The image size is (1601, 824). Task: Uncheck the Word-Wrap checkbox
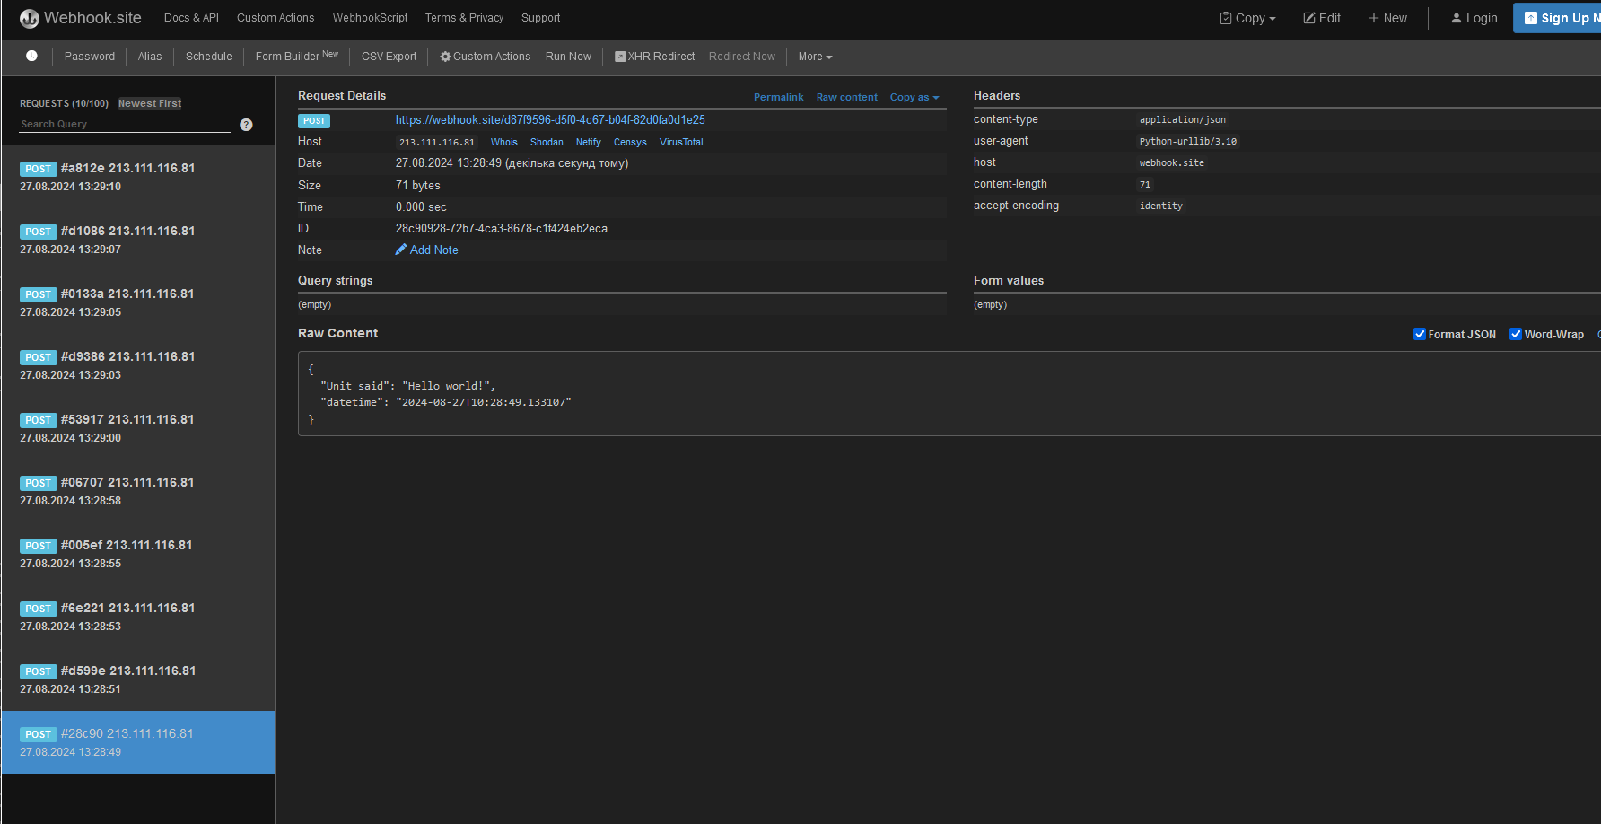click(x=1516, y=334)
